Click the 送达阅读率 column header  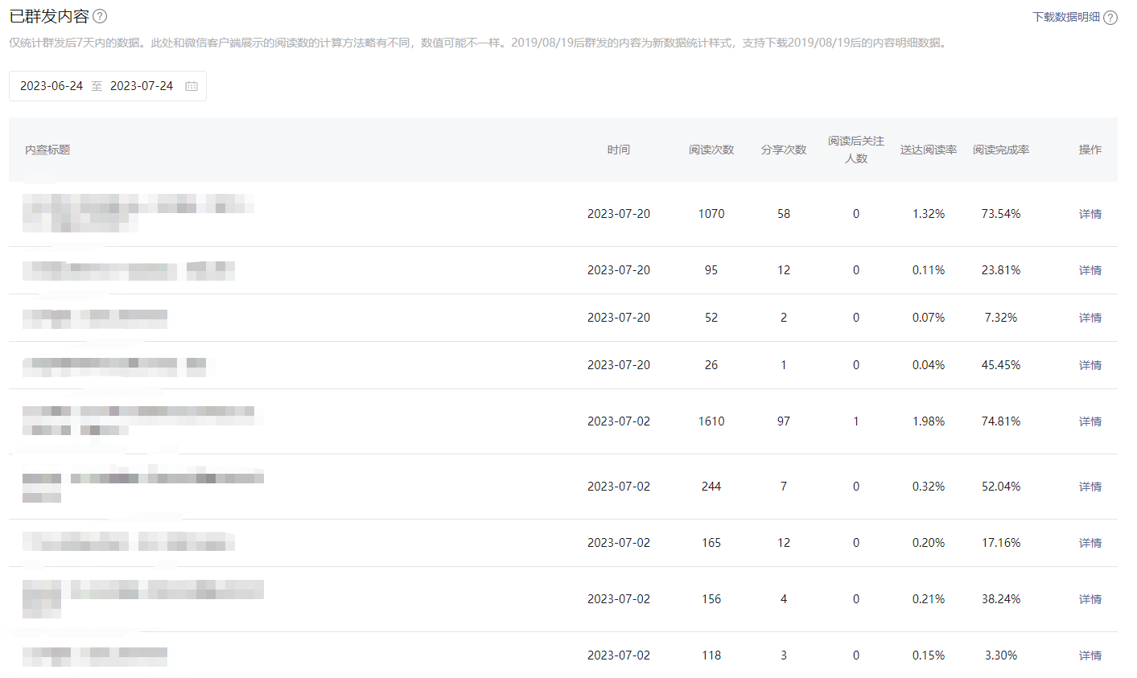click(x=929, y=150)
